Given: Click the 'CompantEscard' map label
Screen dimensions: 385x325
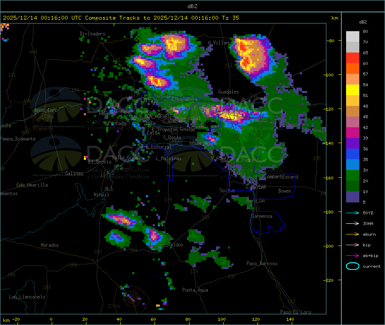Looking at the screenshot, I should pos(281,177).
